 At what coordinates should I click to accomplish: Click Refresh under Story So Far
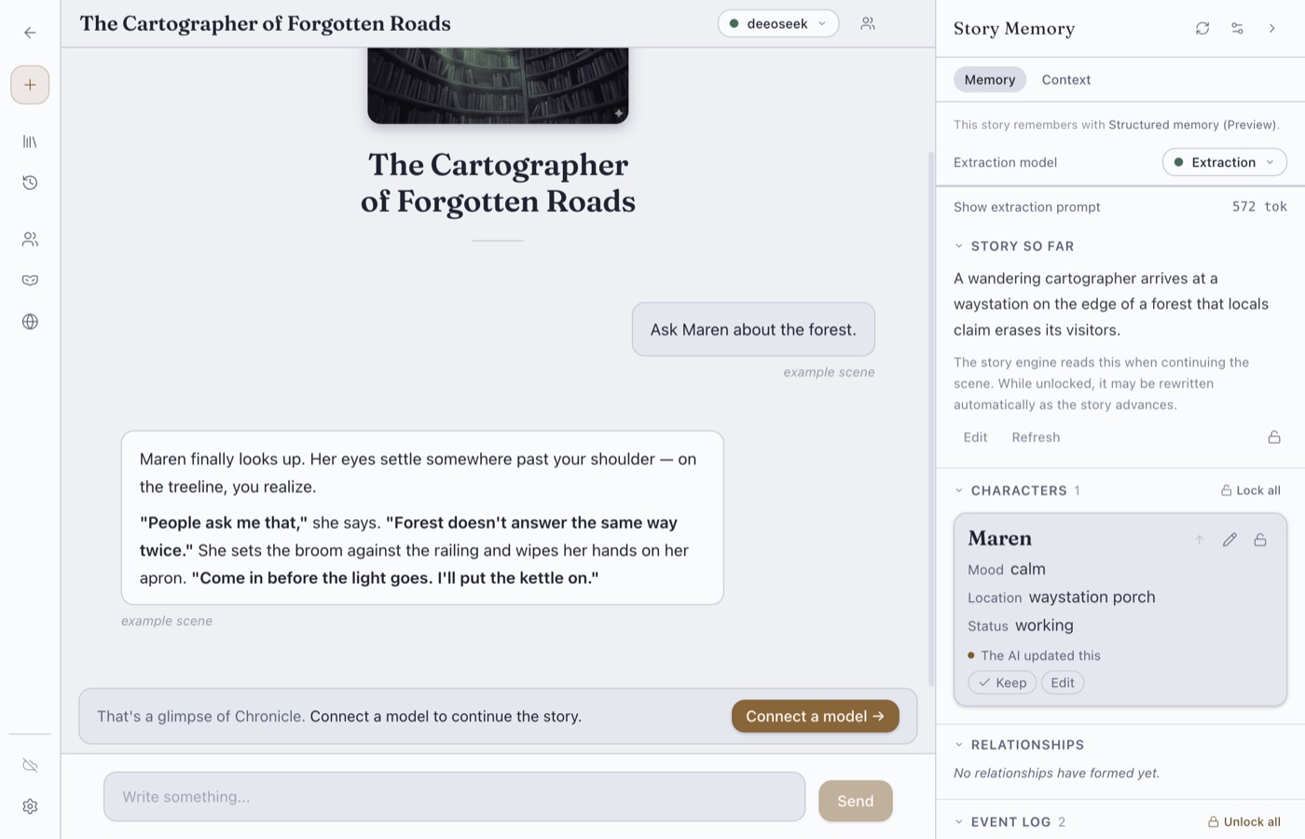pyautogui.click(x=1036, y=437)
